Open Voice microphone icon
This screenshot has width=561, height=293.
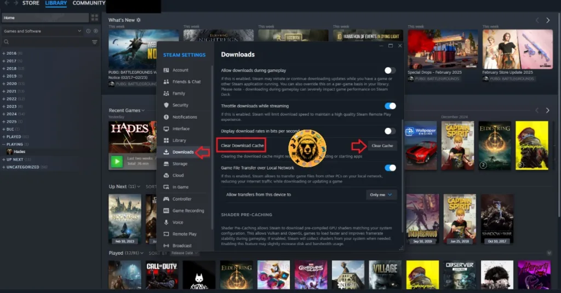tap(166, 222)
